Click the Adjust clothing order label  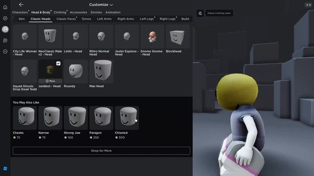(219, 13)
